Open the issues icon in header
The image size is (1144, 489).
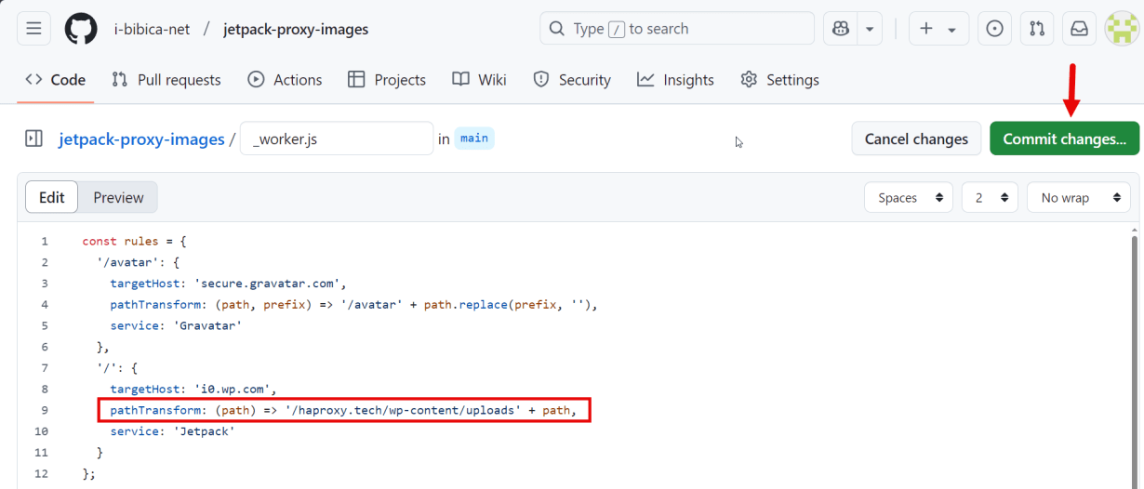tap(994, 29)
